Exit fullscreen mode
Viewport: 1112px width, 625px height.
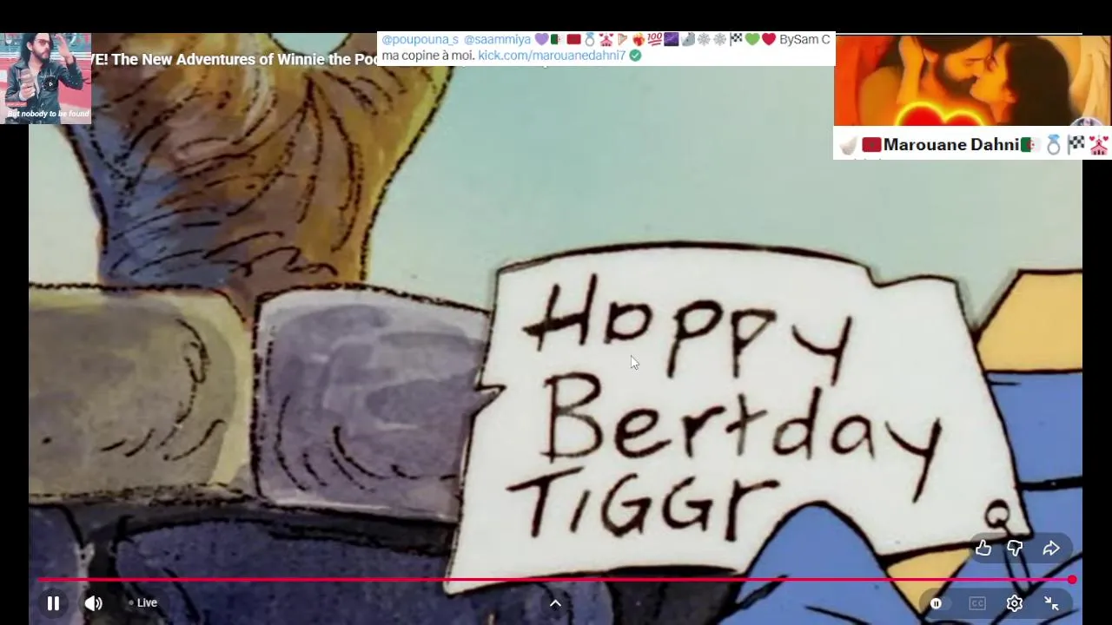click(x=1051, y=603)
